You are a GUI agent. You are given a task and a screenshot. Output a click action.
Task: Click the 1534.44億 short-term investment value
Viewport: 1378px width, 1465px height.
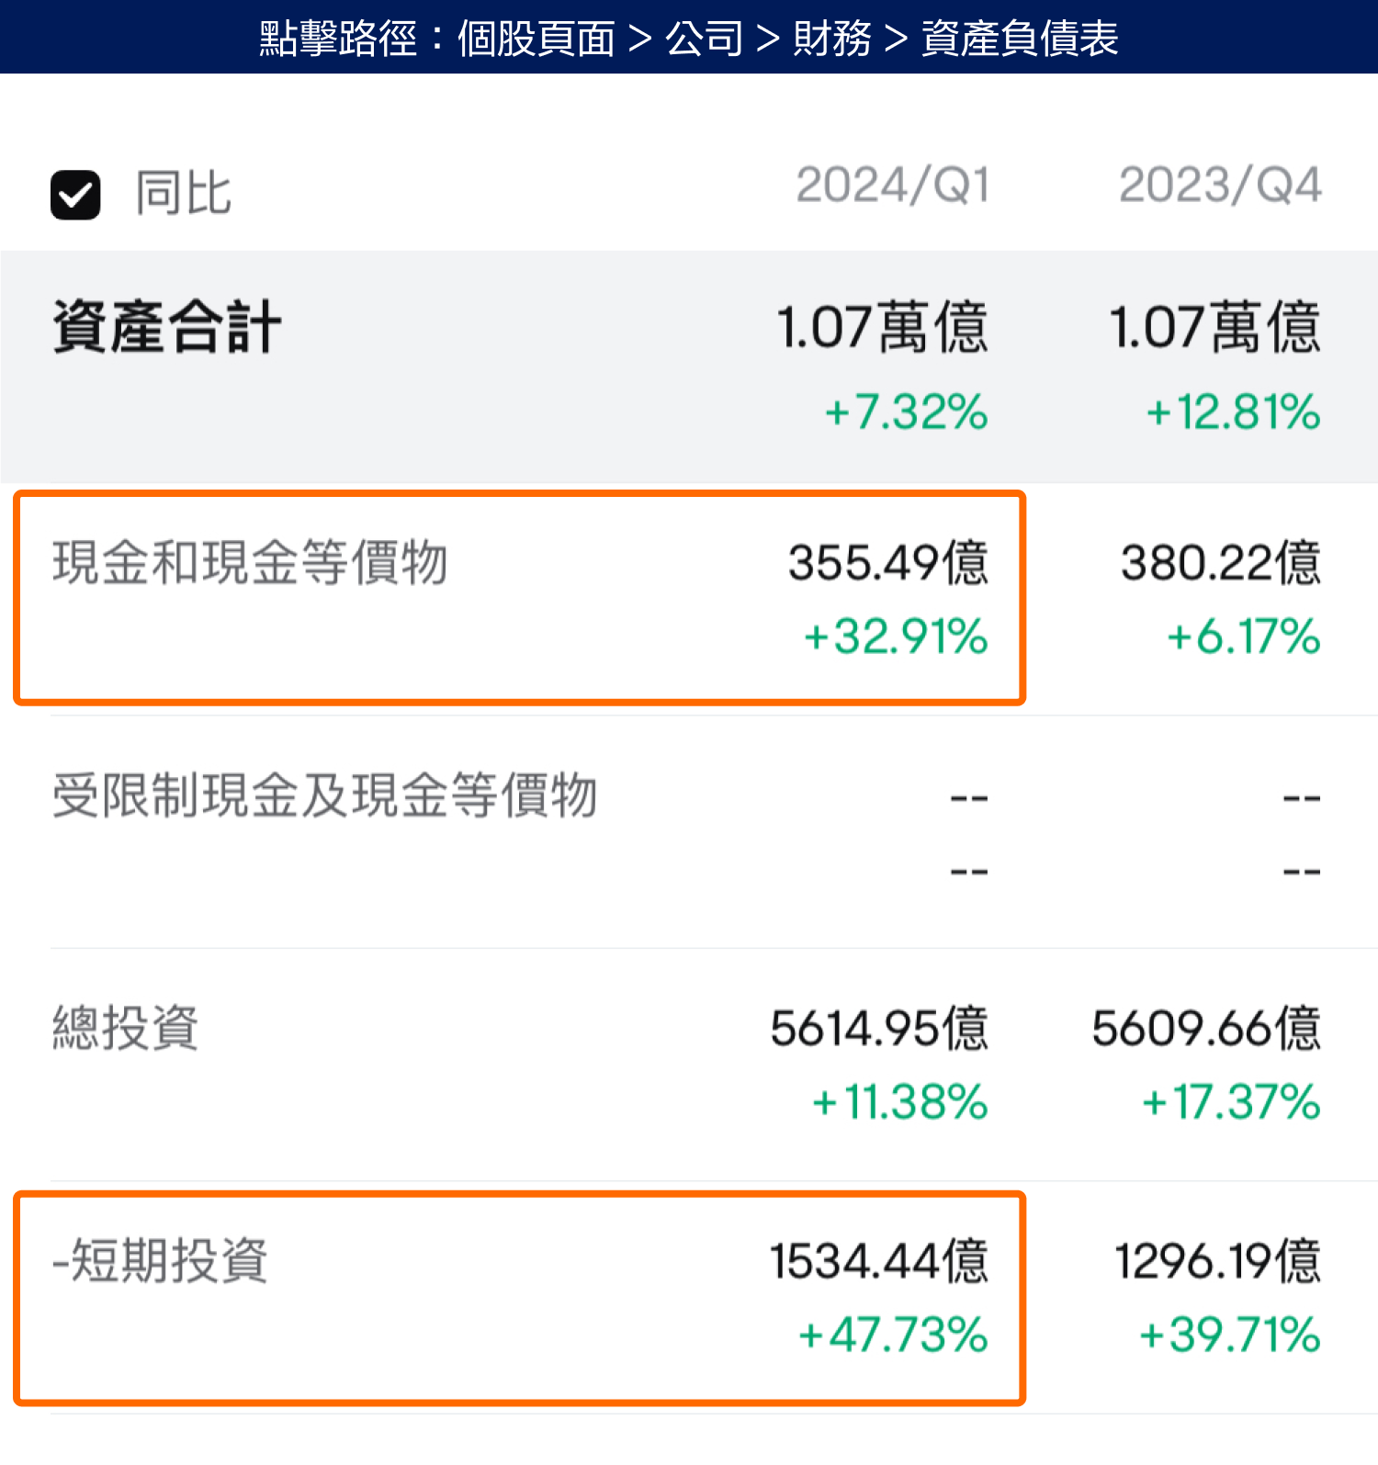[x=878, y=1260]
